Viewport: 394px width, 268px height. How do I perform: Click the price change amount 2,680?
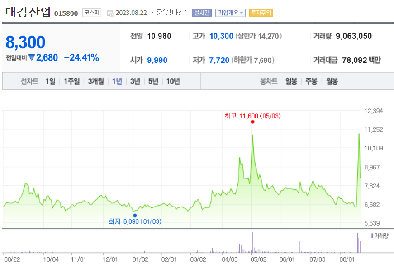pos(47,57)
